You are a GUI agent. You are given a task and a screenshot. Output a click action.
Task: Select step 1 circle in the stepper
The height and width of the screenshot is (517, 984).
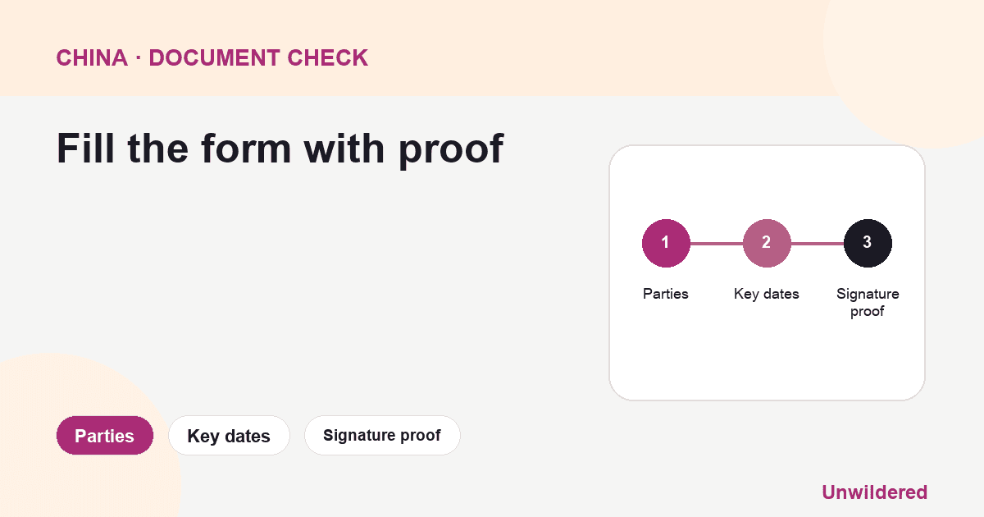[665, 243]
